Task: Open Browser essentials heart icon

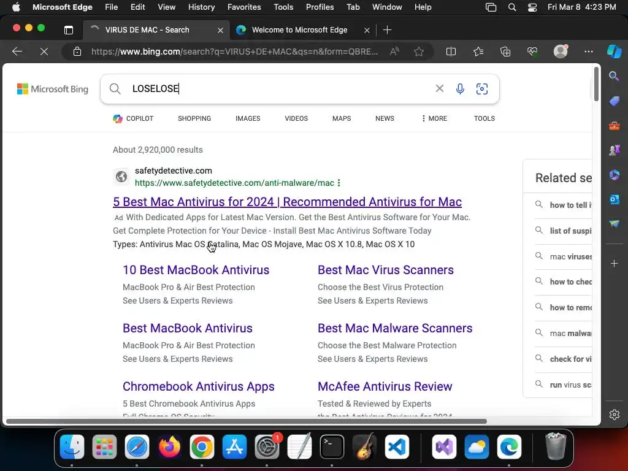Action: click(x=532, y=52)
